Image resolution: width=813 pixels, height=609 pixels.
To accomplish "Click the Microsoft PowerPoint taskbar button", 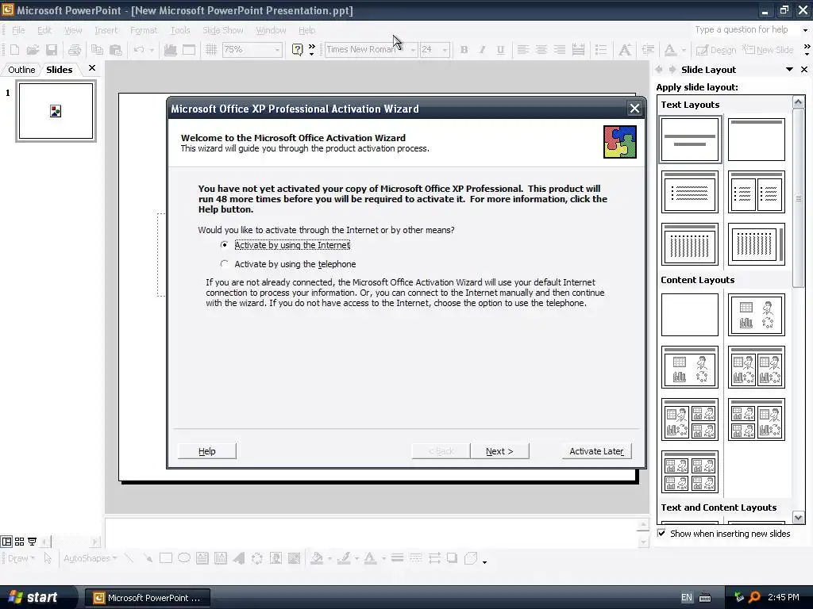I will pos(147,598).
